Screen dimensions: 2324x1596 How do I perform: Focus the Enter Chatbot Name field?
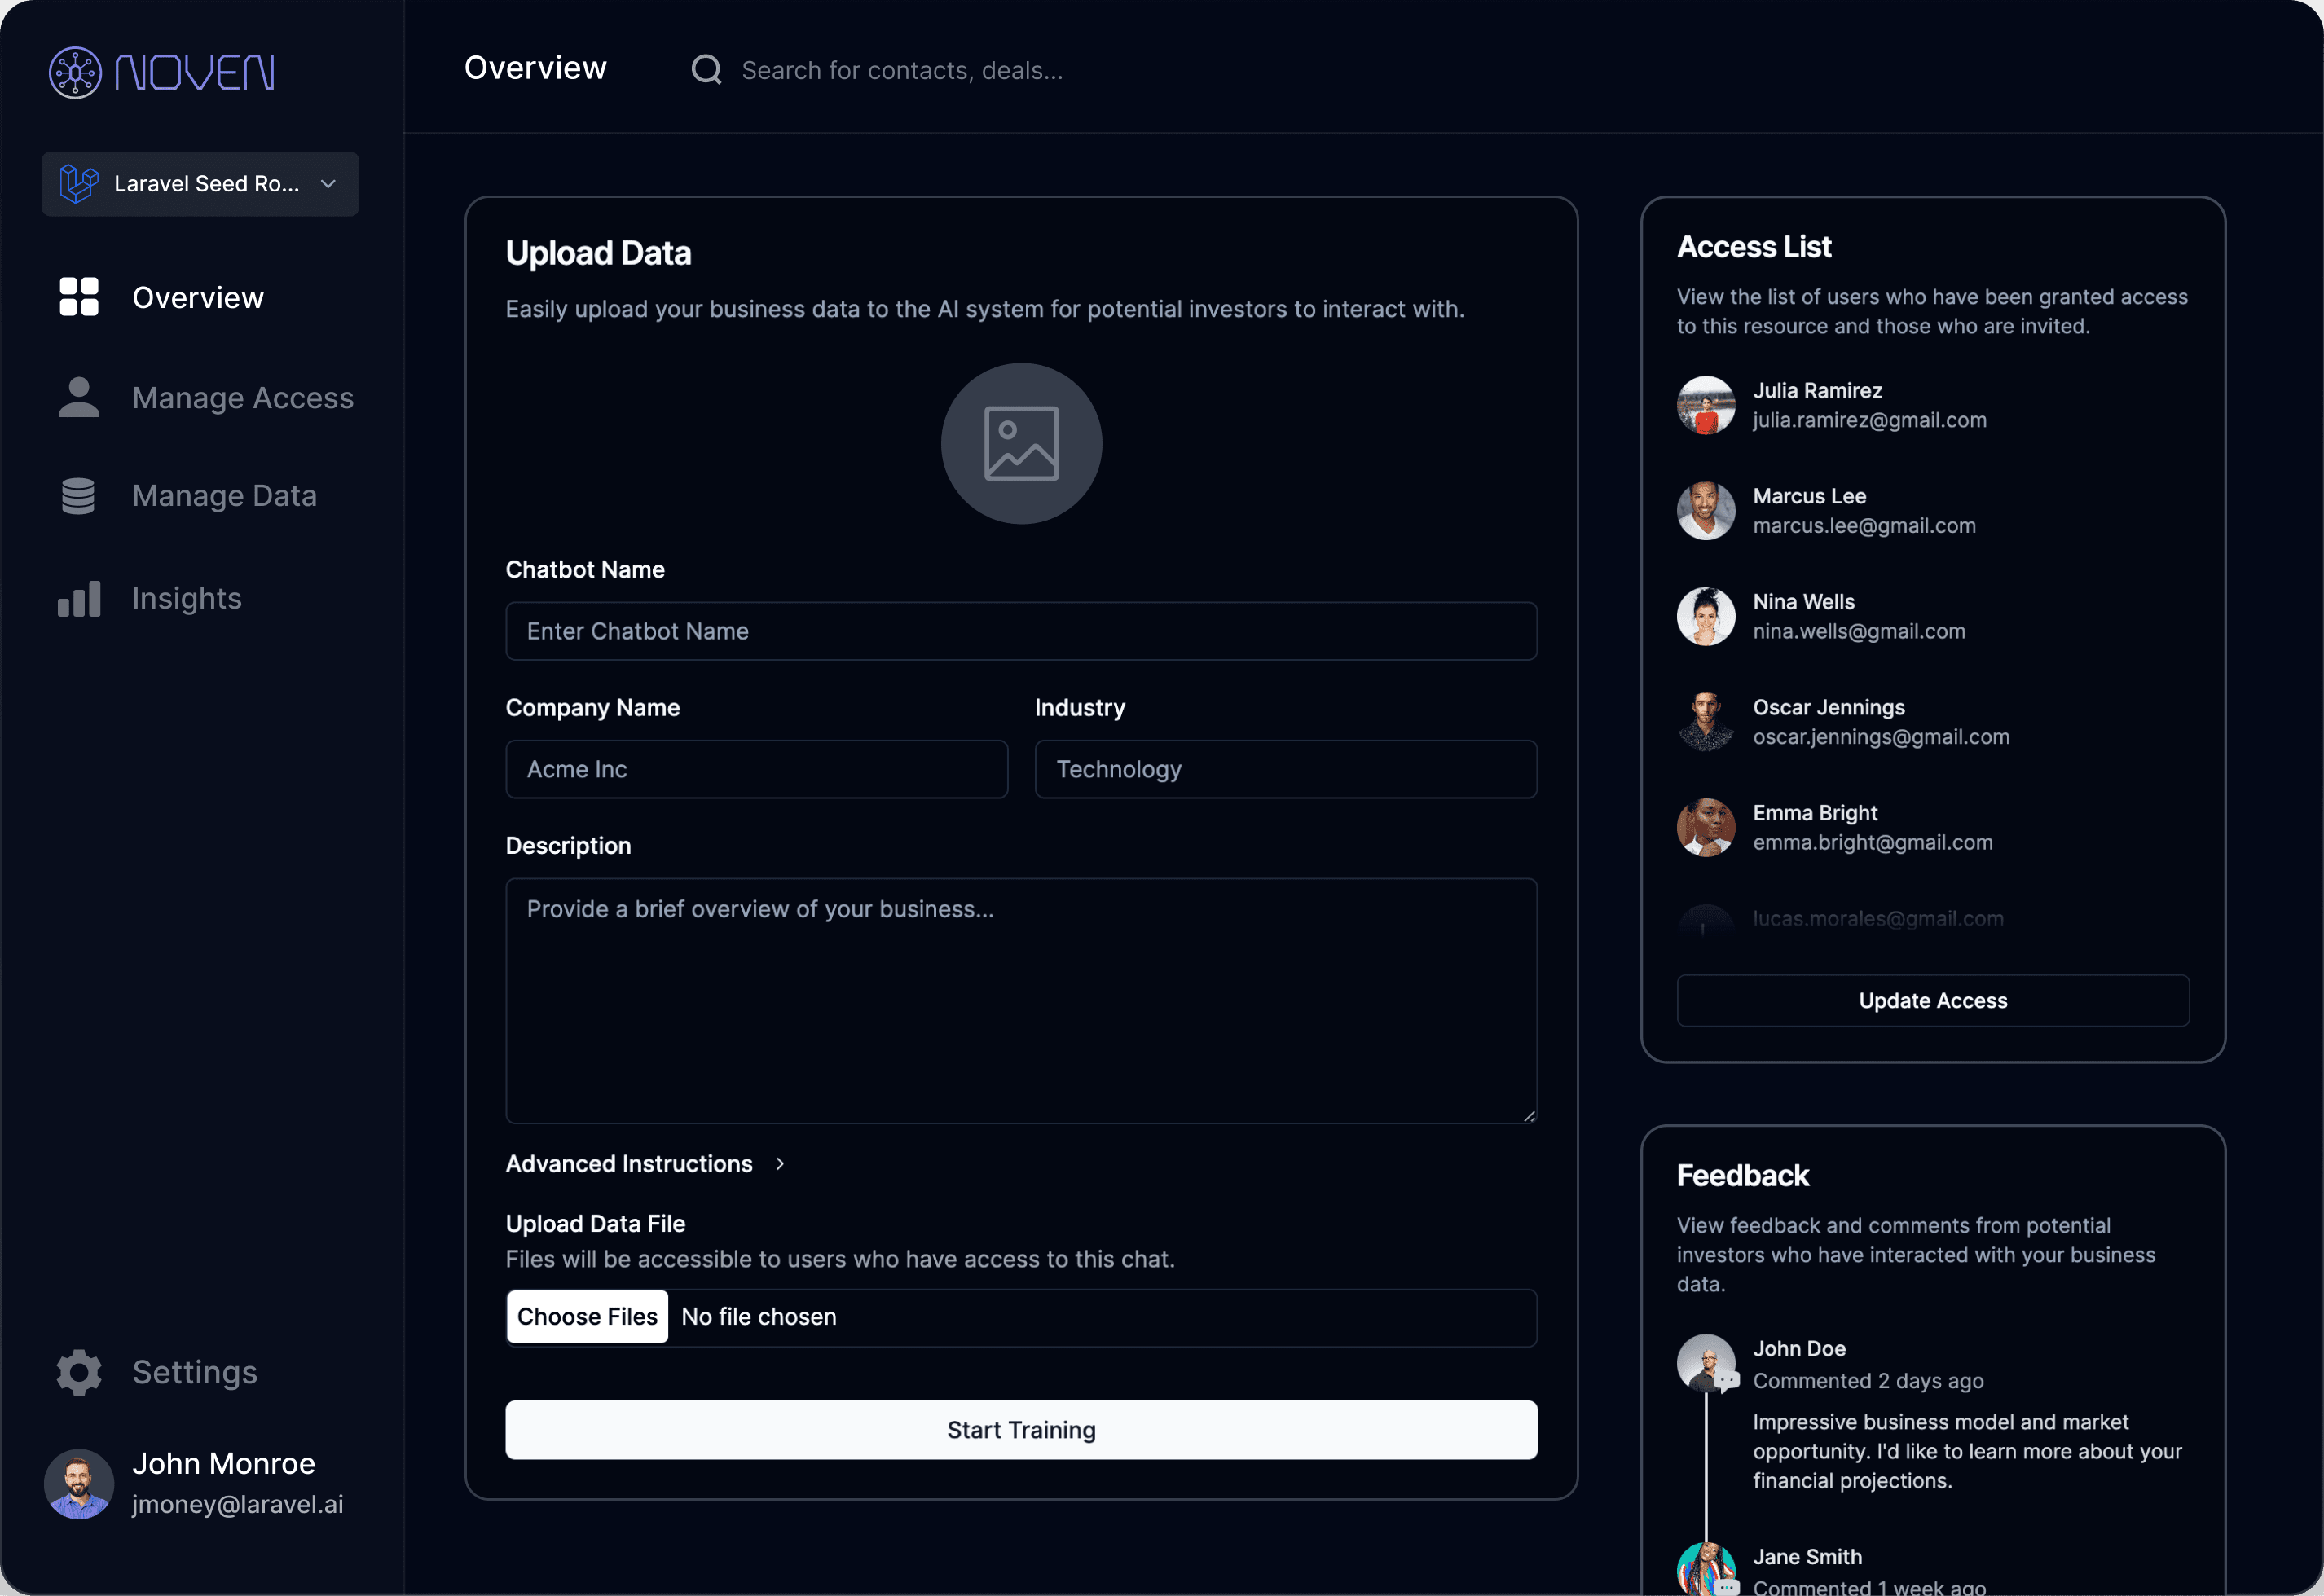pyautogui.click(x=1021, y=631)
